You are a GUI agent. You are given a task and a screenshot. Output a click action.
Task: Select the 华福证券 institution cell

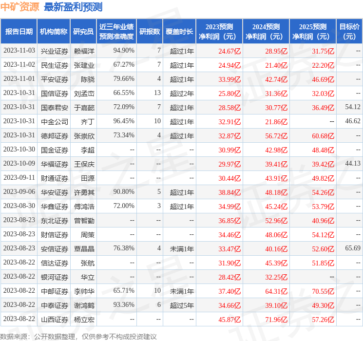point(55,164)
